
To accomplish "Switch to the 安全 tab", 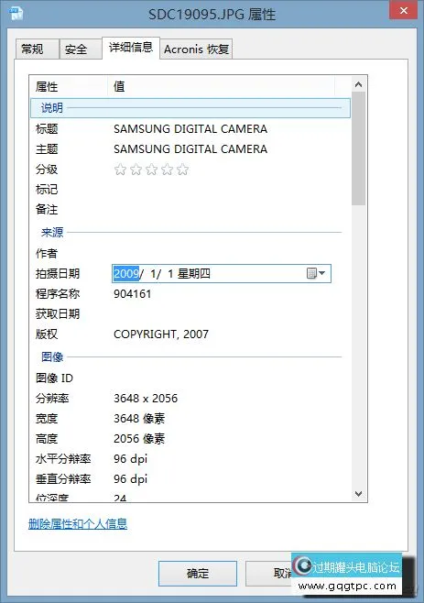I will 81,49.
